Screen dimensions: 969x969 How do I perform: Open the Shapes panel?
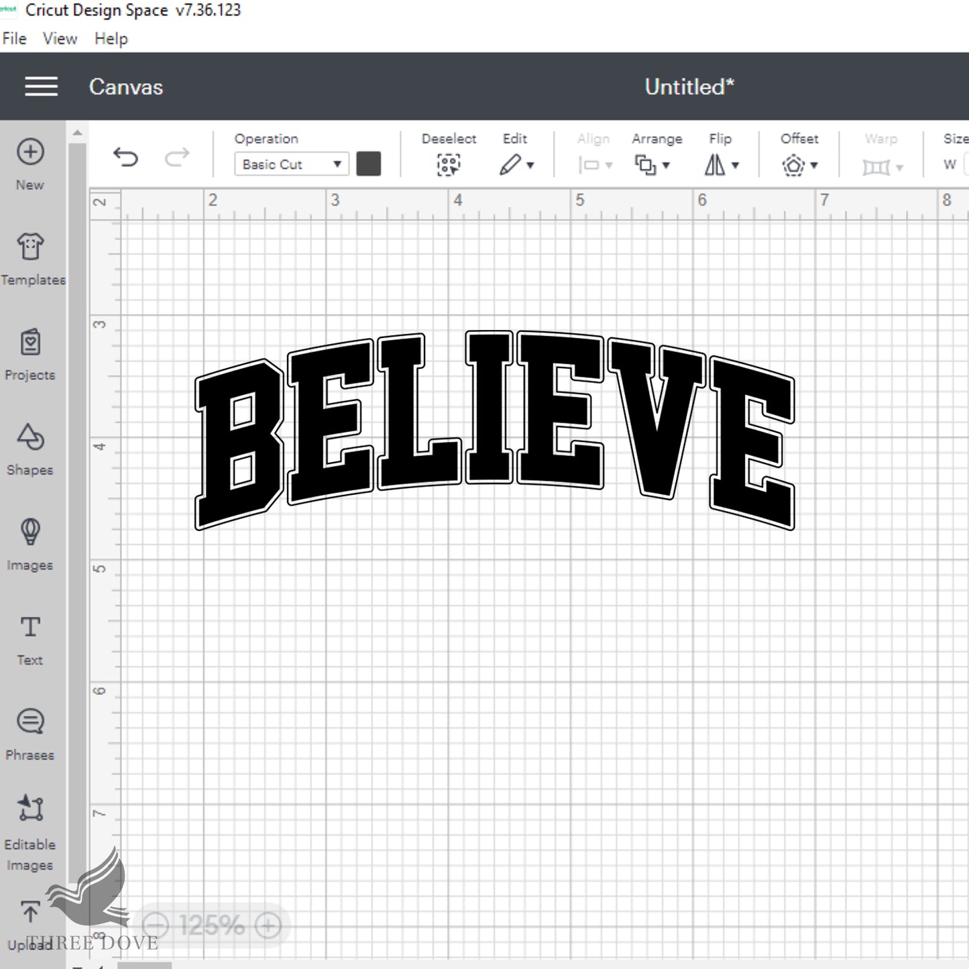[30, 437]
